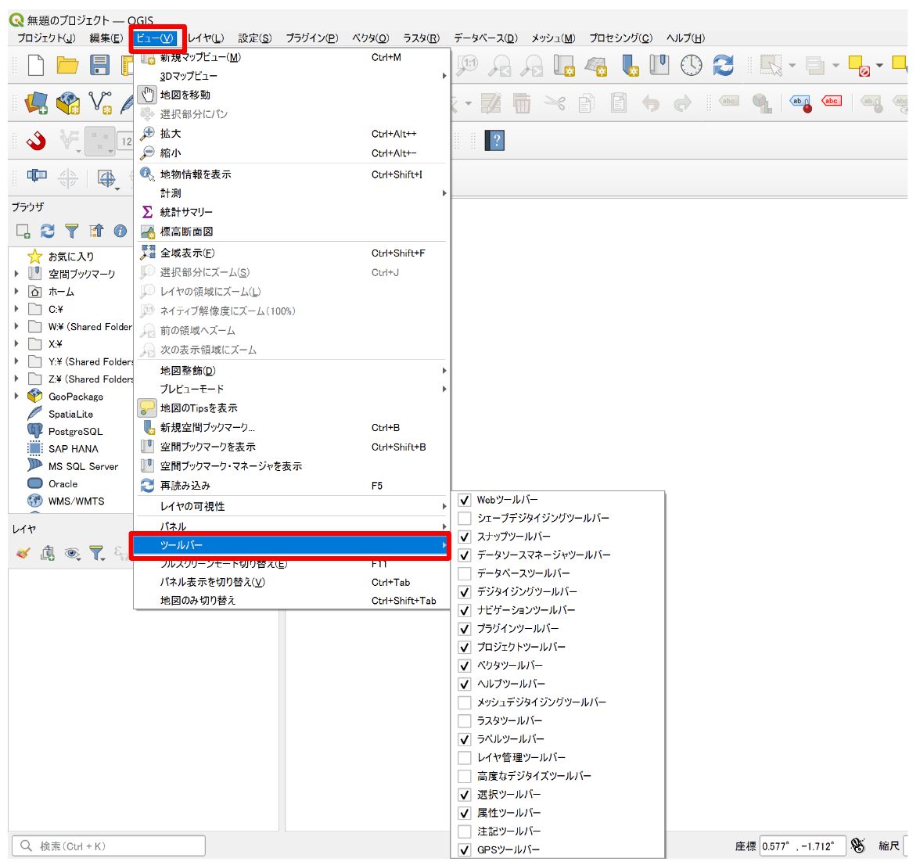This screenshot has width=920, height=862.
Task: Filter browser with the funnel icon
Action: (72, 232)
